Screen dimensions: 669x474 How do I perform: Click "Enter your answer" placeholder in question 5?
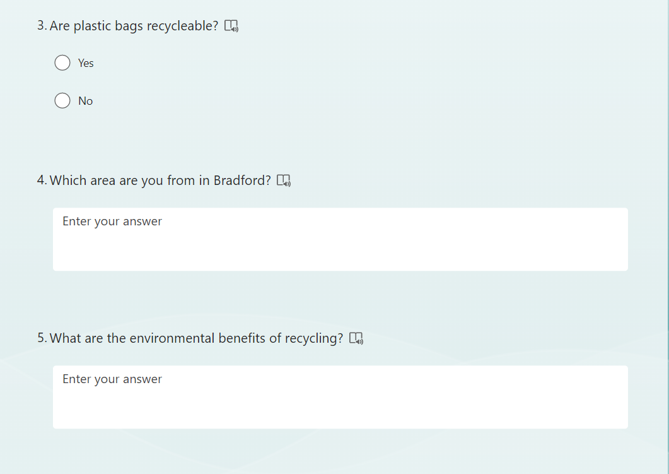tap(112, 379)
